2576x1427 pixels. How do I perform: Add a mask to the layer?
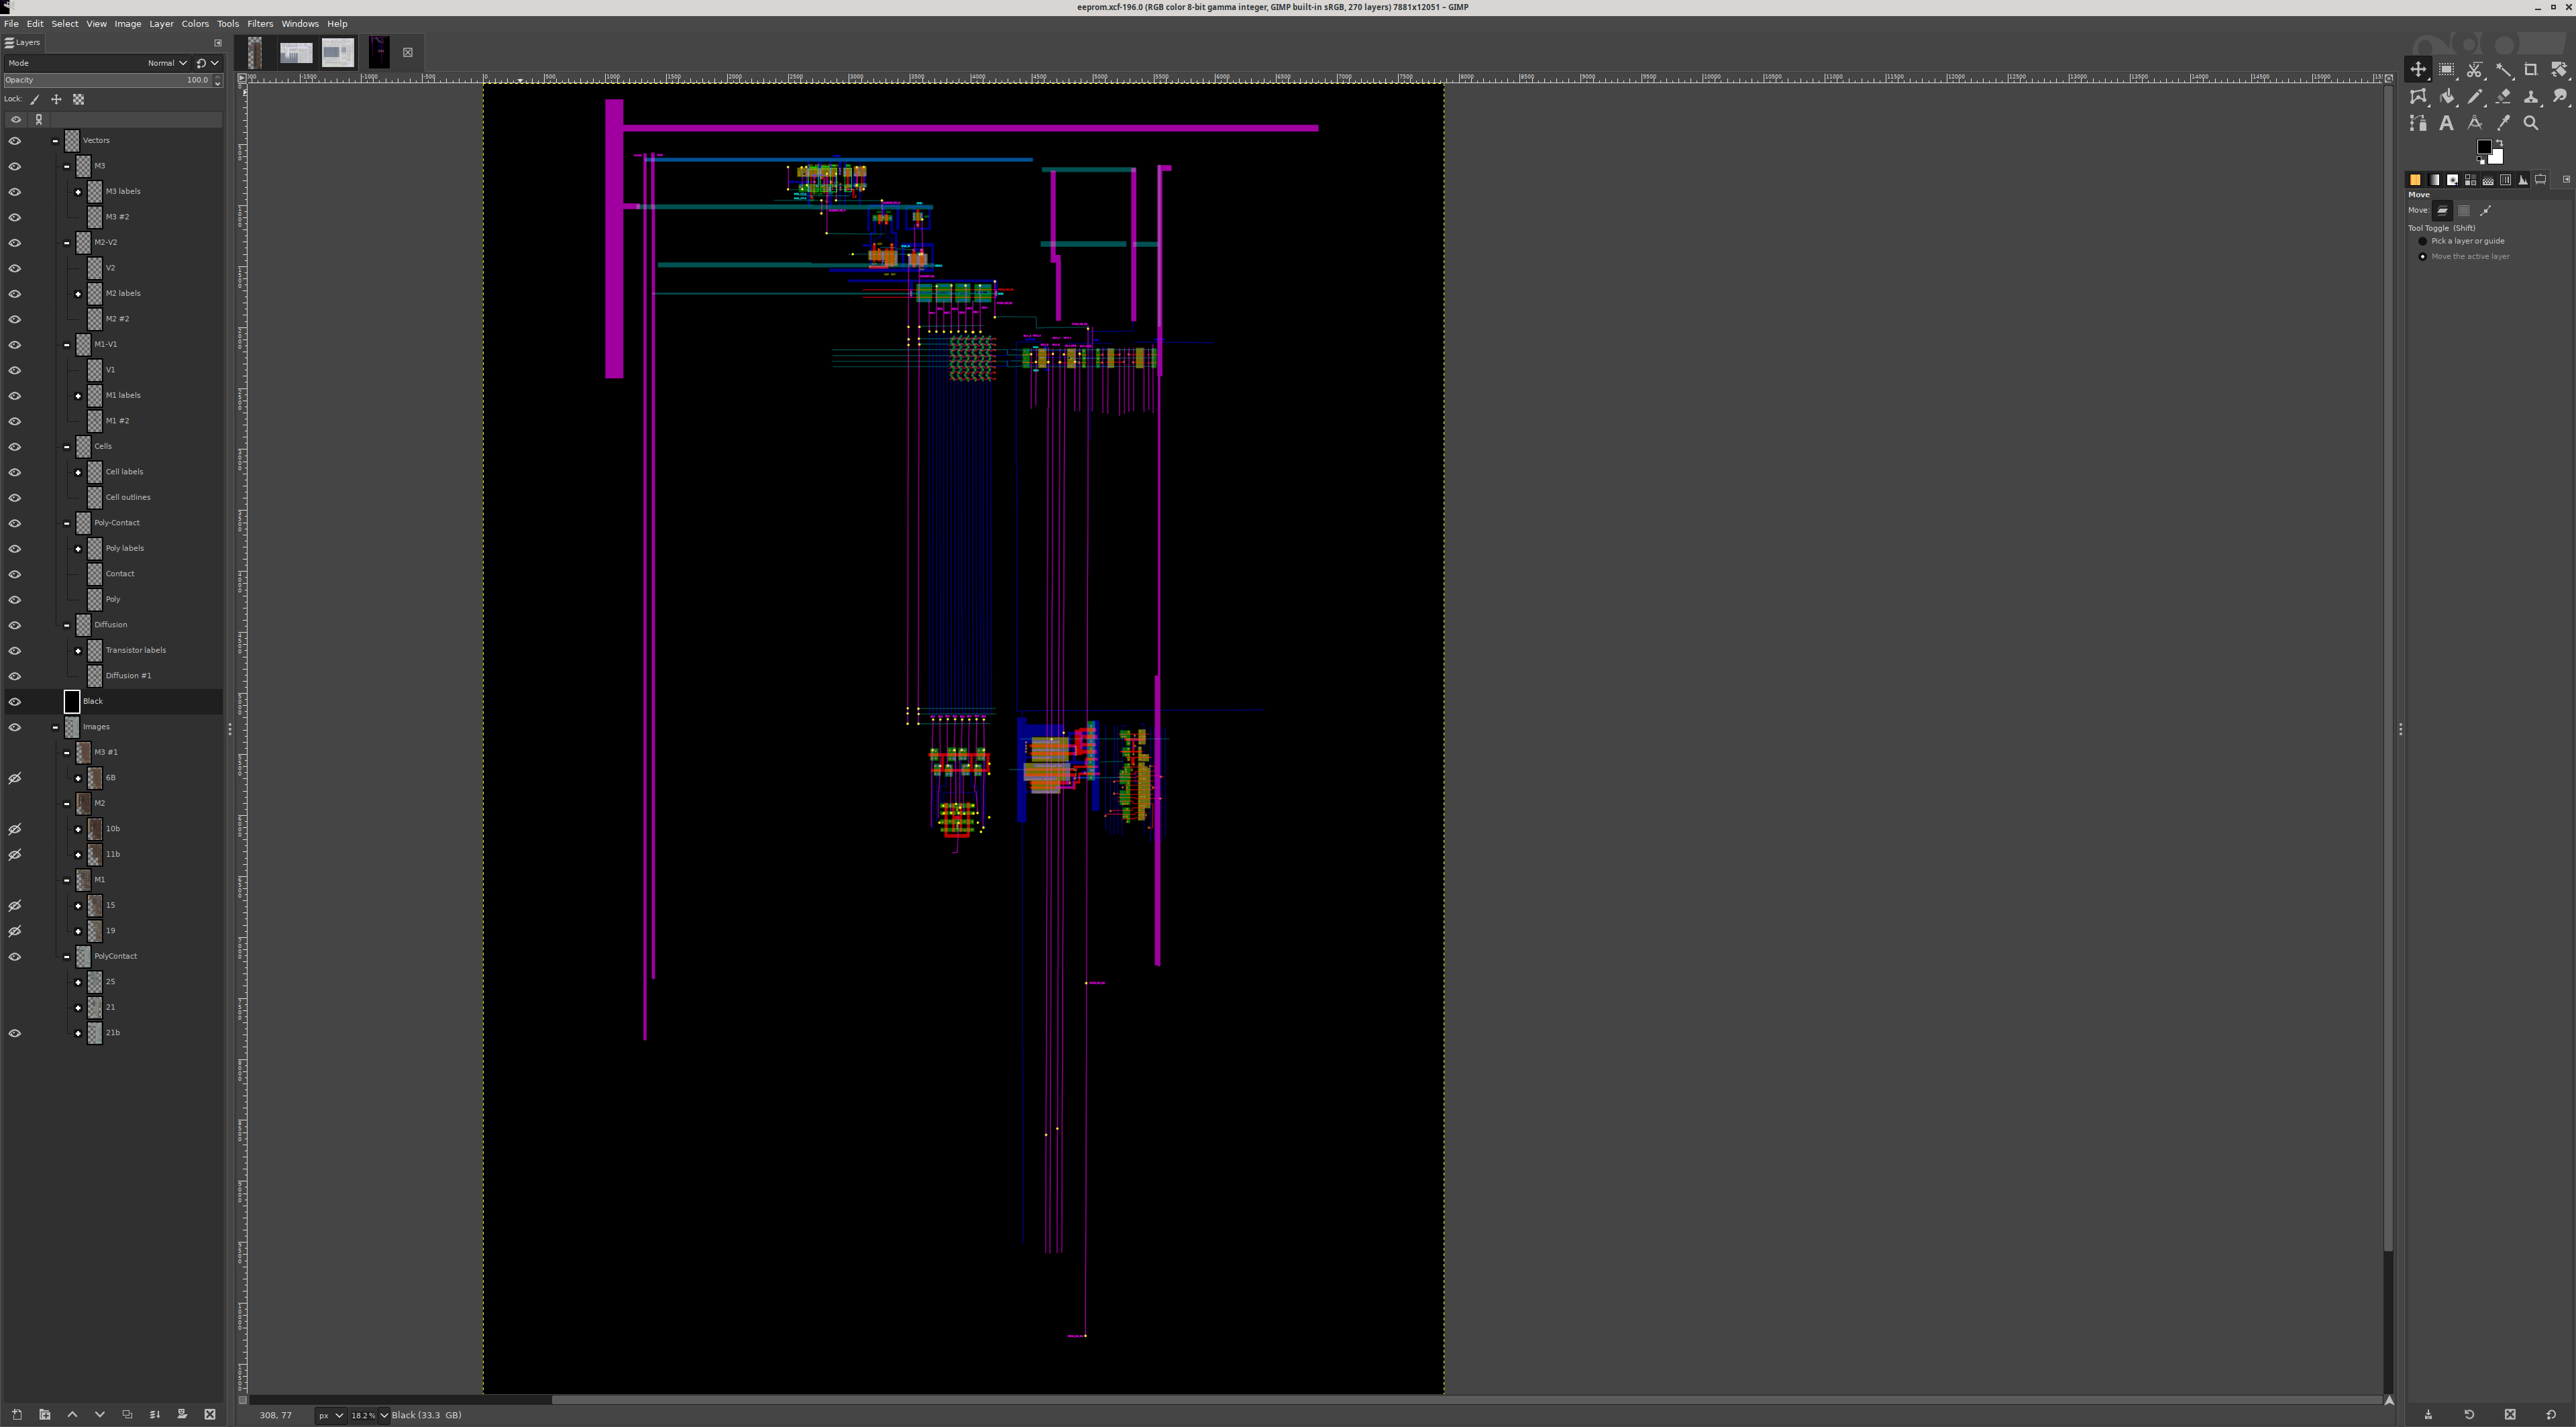(182, 1414)
